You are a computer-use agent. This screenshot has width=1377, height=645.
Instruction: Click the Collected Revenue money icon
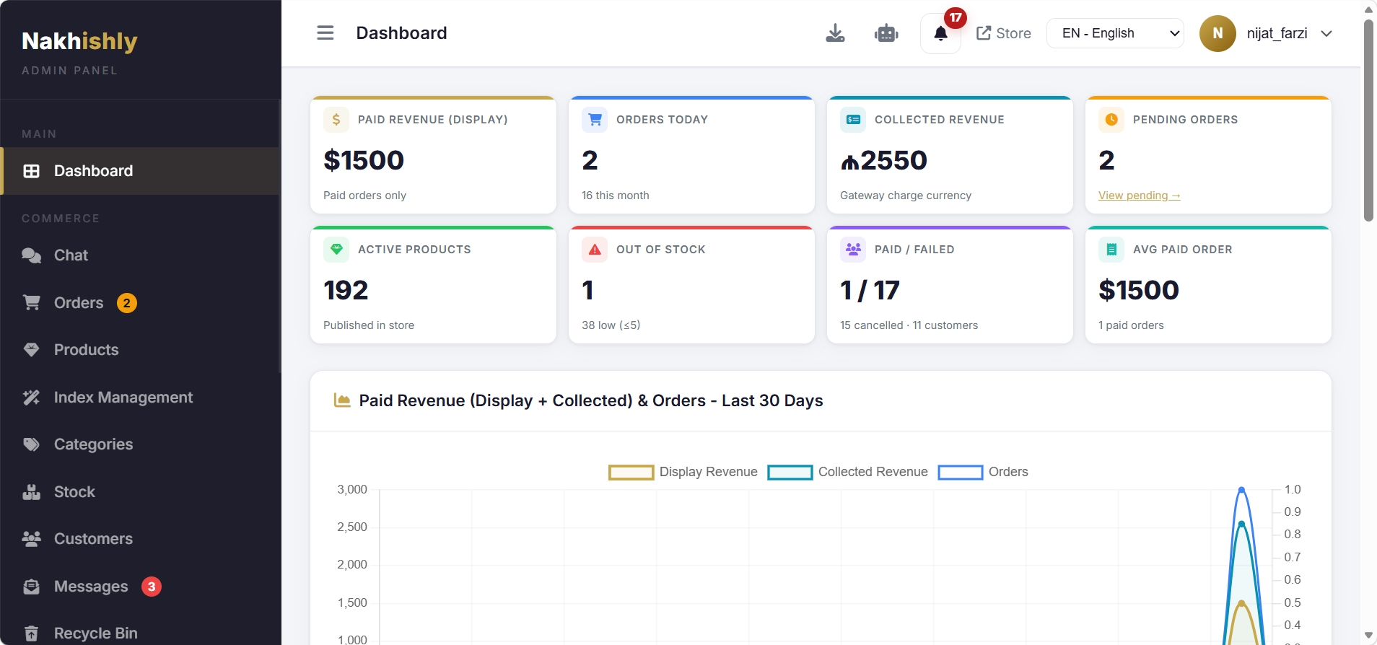(x=853, y=120)
